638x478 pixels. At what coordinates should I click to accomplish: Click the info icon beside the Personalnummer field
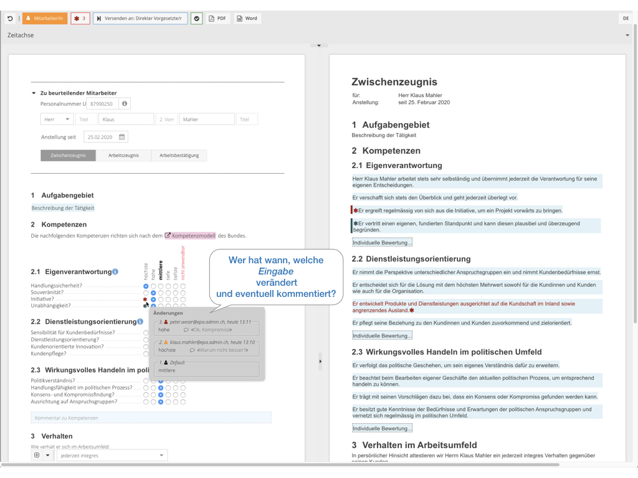125,104
